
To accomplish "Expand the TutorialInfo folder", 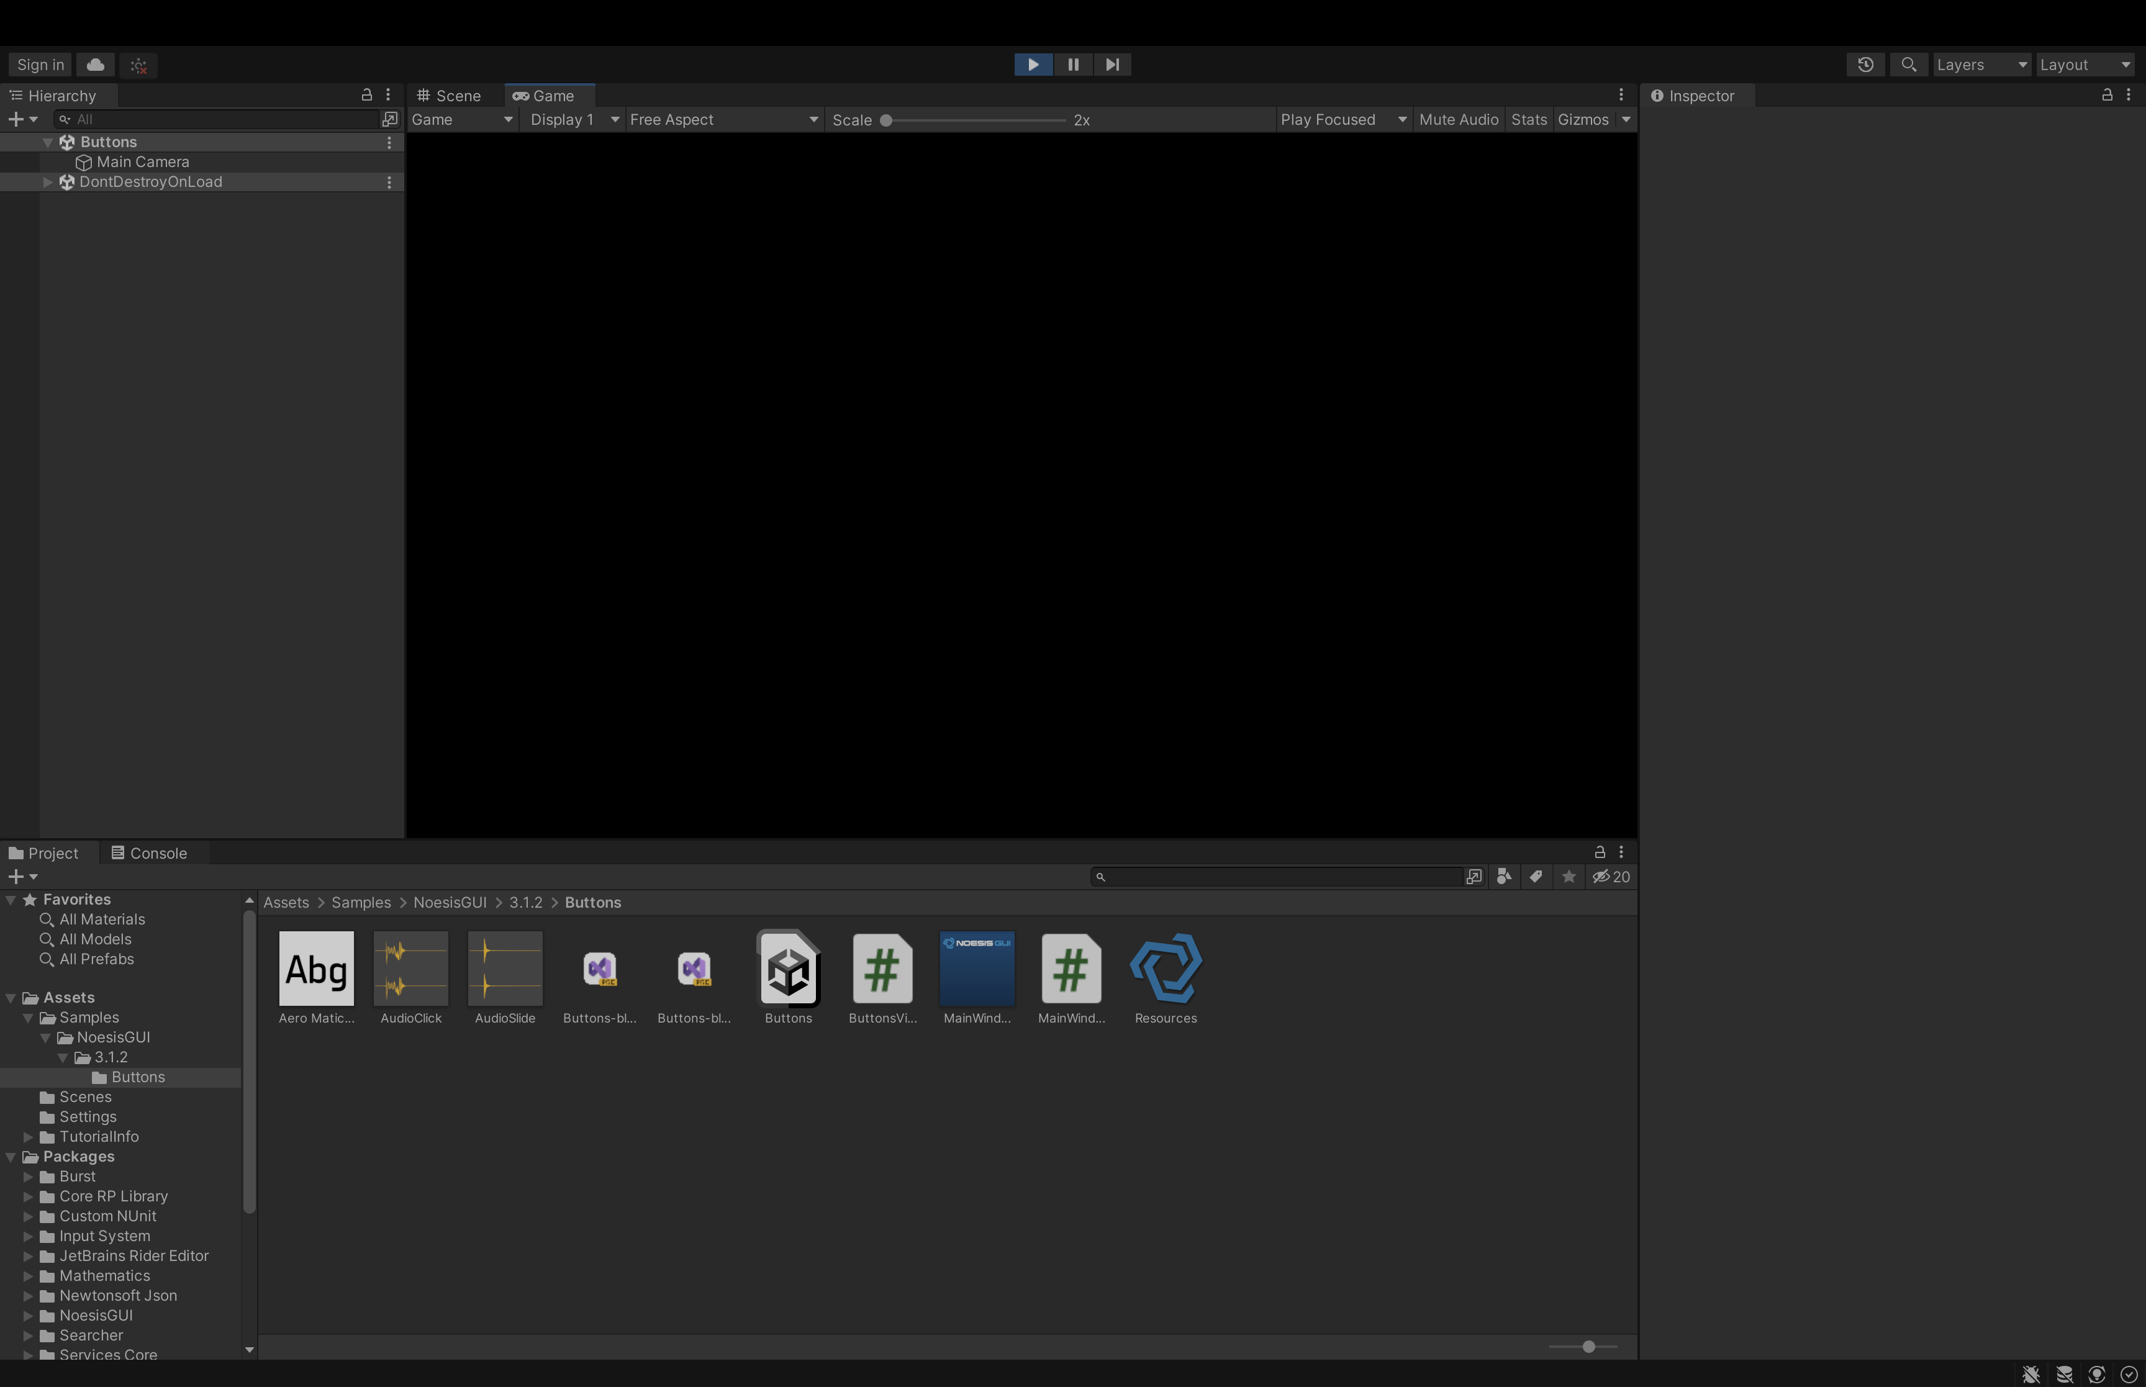I will [x=28, y=1137].
